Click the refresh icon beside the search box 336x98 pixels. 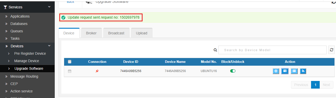(x=331, y=50)
